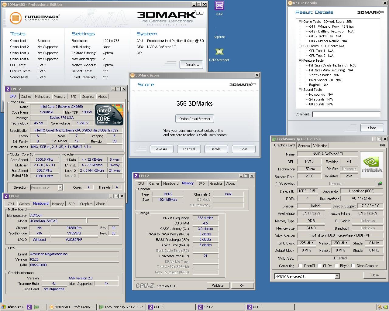Open the SPD tab in CPU-Z memory window

pos(202,183)
